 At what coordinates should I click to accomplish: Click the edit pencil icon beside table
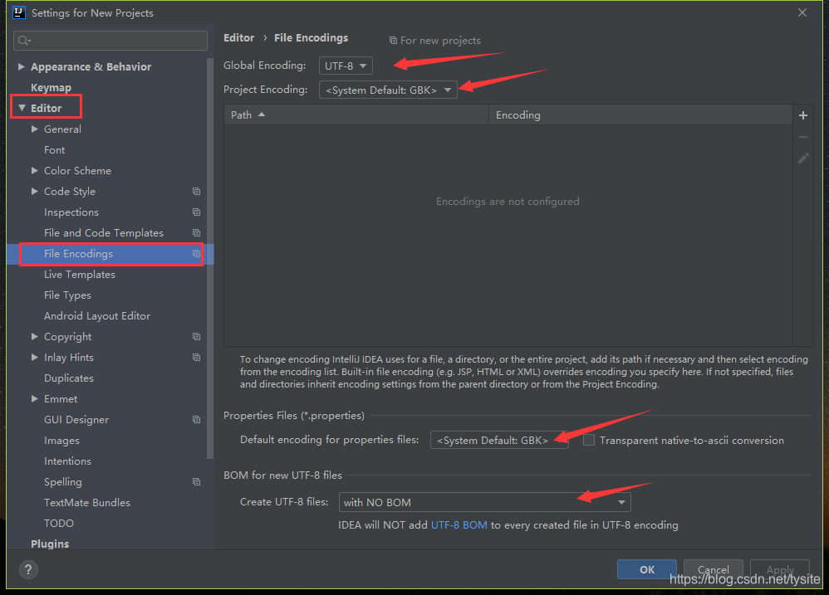point(802,159)
